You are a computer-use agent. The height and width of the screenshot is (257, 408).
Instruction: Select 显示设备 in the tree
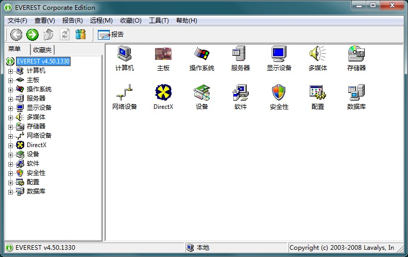click(39, 108)
